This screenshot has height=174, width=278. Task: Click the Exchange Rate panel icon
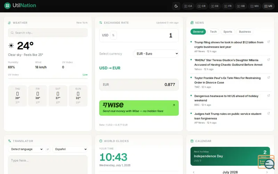pyautogui.click(x=101, y=23)
